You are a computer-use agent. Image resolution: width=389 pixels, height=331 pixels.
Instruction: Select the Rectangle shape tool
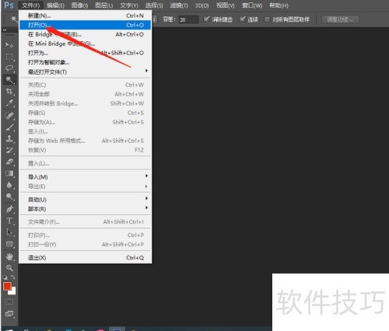9,244
